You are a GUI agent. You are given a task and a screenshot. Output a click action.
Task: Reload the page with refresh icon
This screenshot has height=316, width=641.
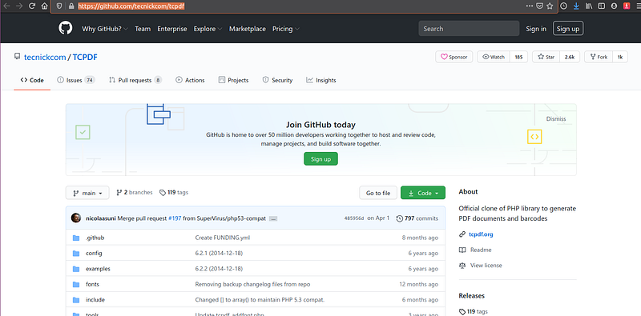[32, 6]
